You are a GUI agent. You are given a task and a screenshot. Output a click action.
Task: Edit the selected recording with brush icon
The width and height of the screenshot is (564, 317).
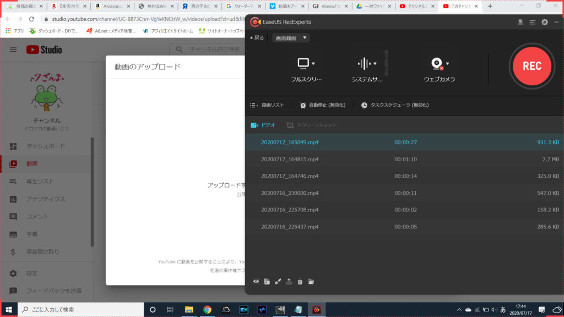coord(278,281)
